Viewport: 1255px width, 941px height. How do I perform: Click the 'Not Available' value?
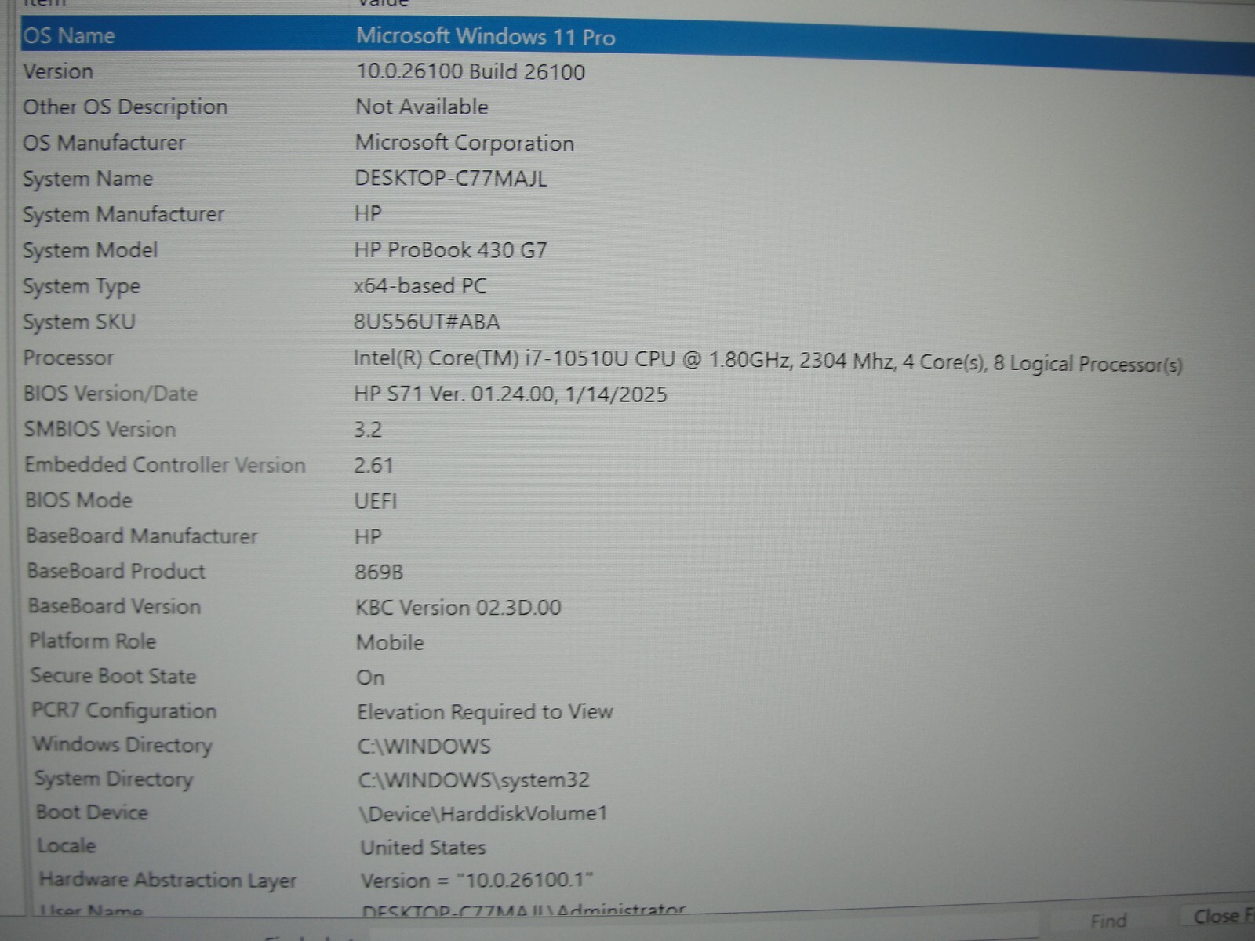click(x=422, y=107)
